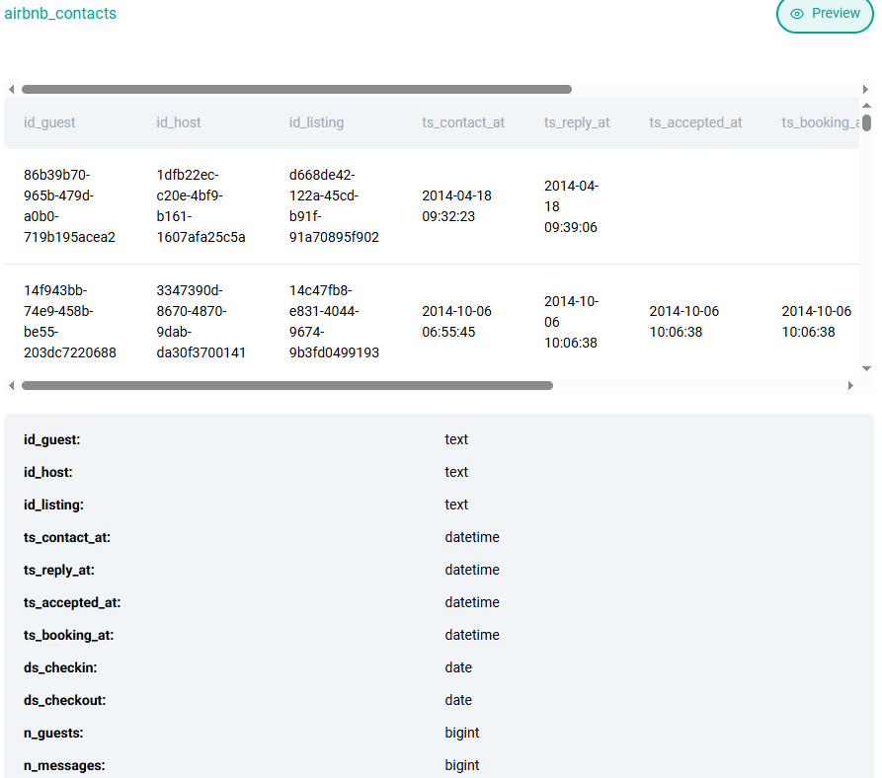Screen dimensions: 882x778
Task: Click the vertical scrollbar up arrow
Action: coord(867,106)
